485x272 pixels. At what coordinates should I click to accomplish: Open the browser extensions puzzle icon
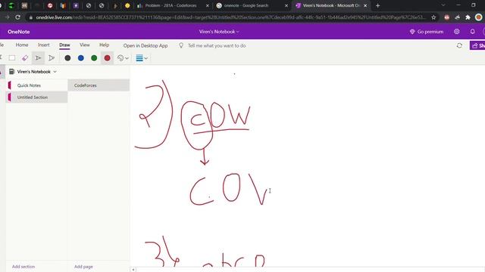[468, 17]
